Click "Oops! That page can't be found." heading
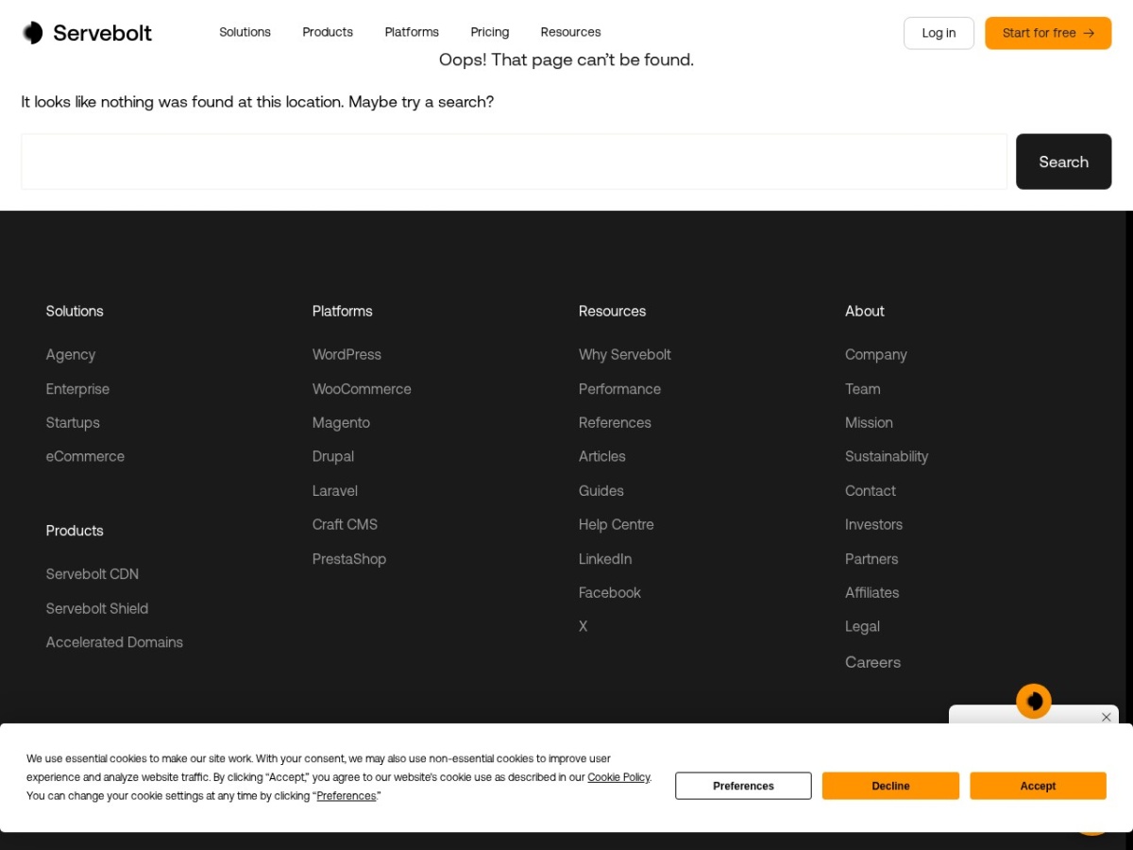This screenshot has width=1133, height=850. 566,59
